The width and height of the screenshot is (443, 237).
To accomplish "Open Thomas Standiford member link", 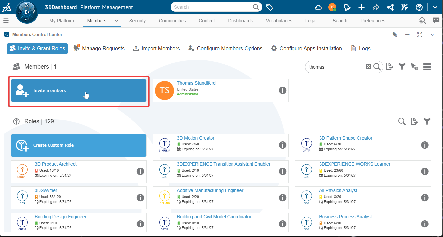I will pos(196,83).
